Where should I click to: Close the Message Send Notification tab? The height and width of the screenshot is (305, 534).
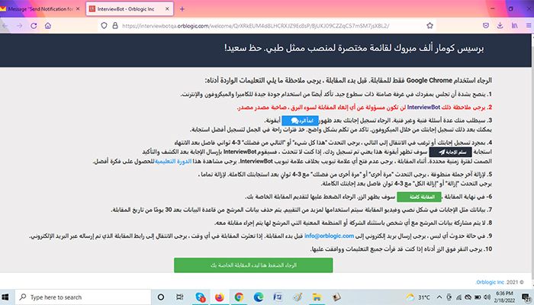pos(78,9)
